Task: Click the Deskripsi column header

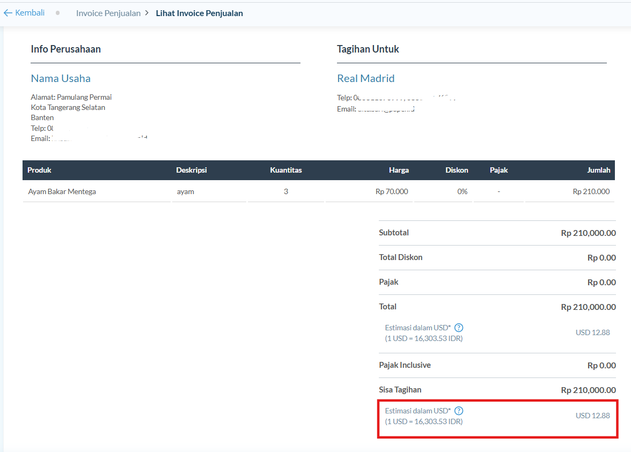Action: (192, 170)
